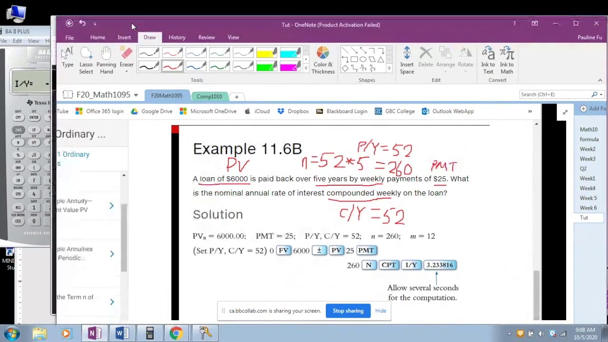Hide the screen sharing notification bar
Viewport: 608px width, 342px height.
[380, 311]
